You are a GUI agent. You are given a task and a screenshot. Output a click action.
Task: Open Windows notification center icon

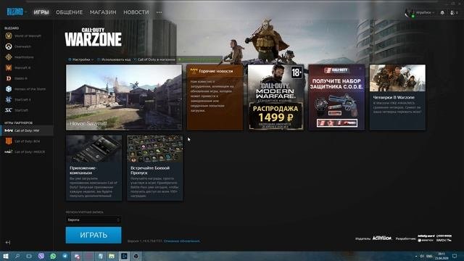click(455, 256)
